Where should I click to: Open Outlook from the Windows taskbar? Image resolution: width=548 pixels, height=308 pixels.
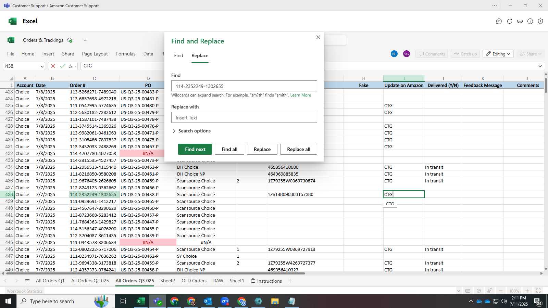[x=208, y=301]
